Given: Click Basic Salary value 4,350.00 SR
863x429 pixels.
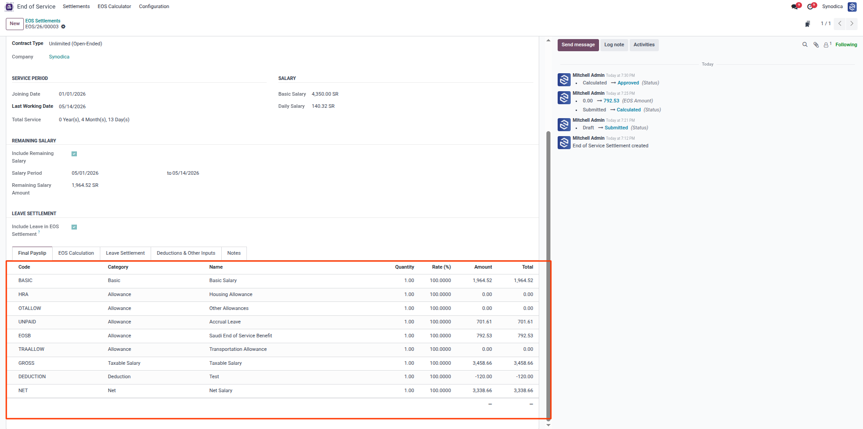Looking at the screenshot, I should [x=325, y=94].
